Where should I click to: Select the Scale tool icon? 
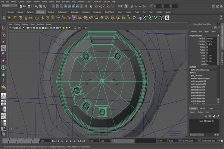pos(3,61)
